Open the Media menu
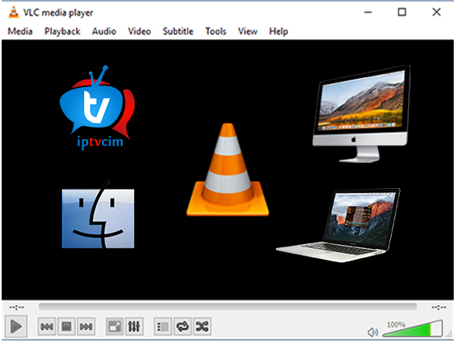The width and height of the screenshot is (457, 341). [20, 31]
